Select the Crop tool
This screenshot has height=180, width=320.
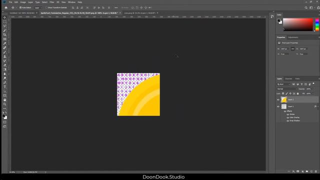point(4,34)
